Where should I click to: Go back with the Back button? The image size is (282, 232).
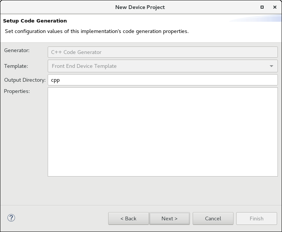pos(128,219)
